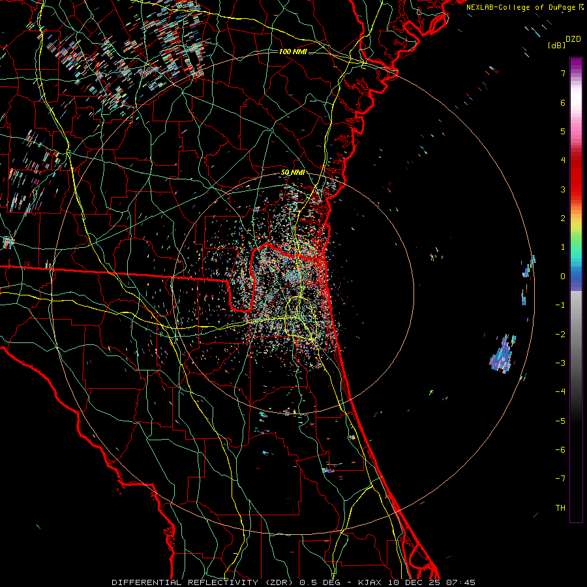This screenshot has height=587, width=587.
Task: Click the 7 value on color scale
Action: [563, 73]
